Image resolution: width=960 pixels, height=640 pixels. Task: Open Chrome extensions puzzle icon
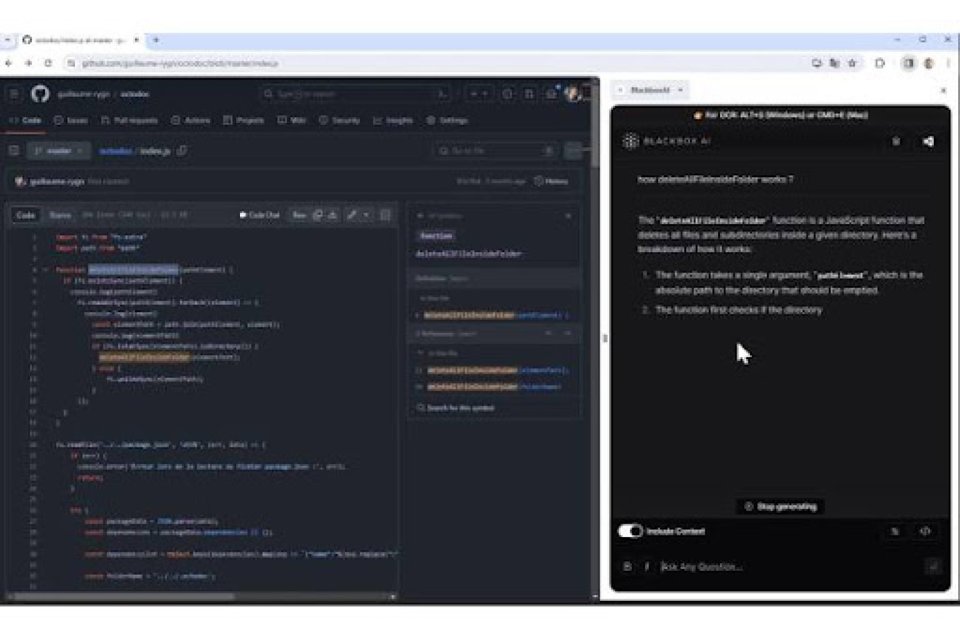point(880,63)
